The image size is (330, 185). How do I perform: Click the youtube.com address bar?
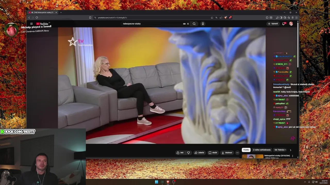[x=152, y=17]
